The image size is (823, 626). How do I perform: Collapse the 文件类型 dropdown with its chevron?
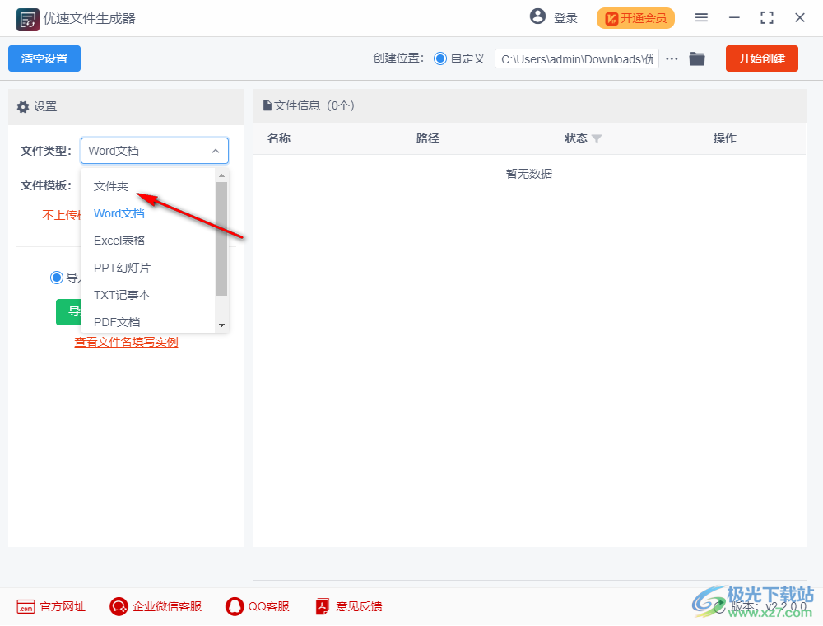215,151
